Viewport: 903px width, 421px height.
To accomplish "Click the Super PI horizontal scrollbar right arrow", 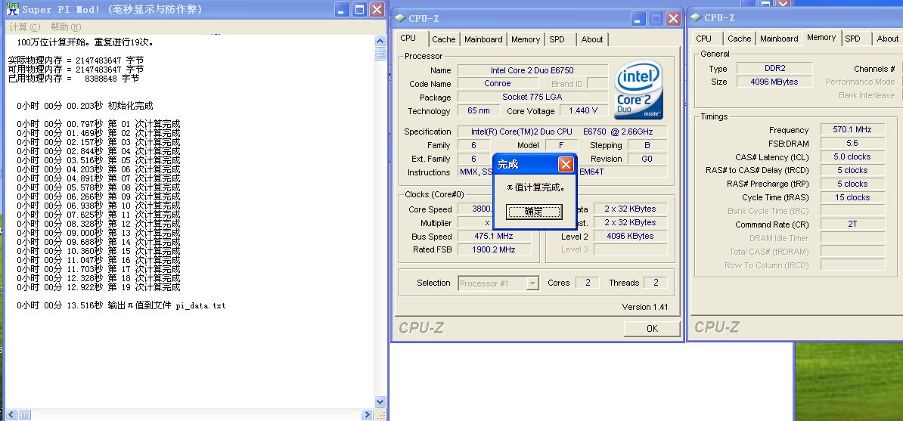I will coord(368,415).
